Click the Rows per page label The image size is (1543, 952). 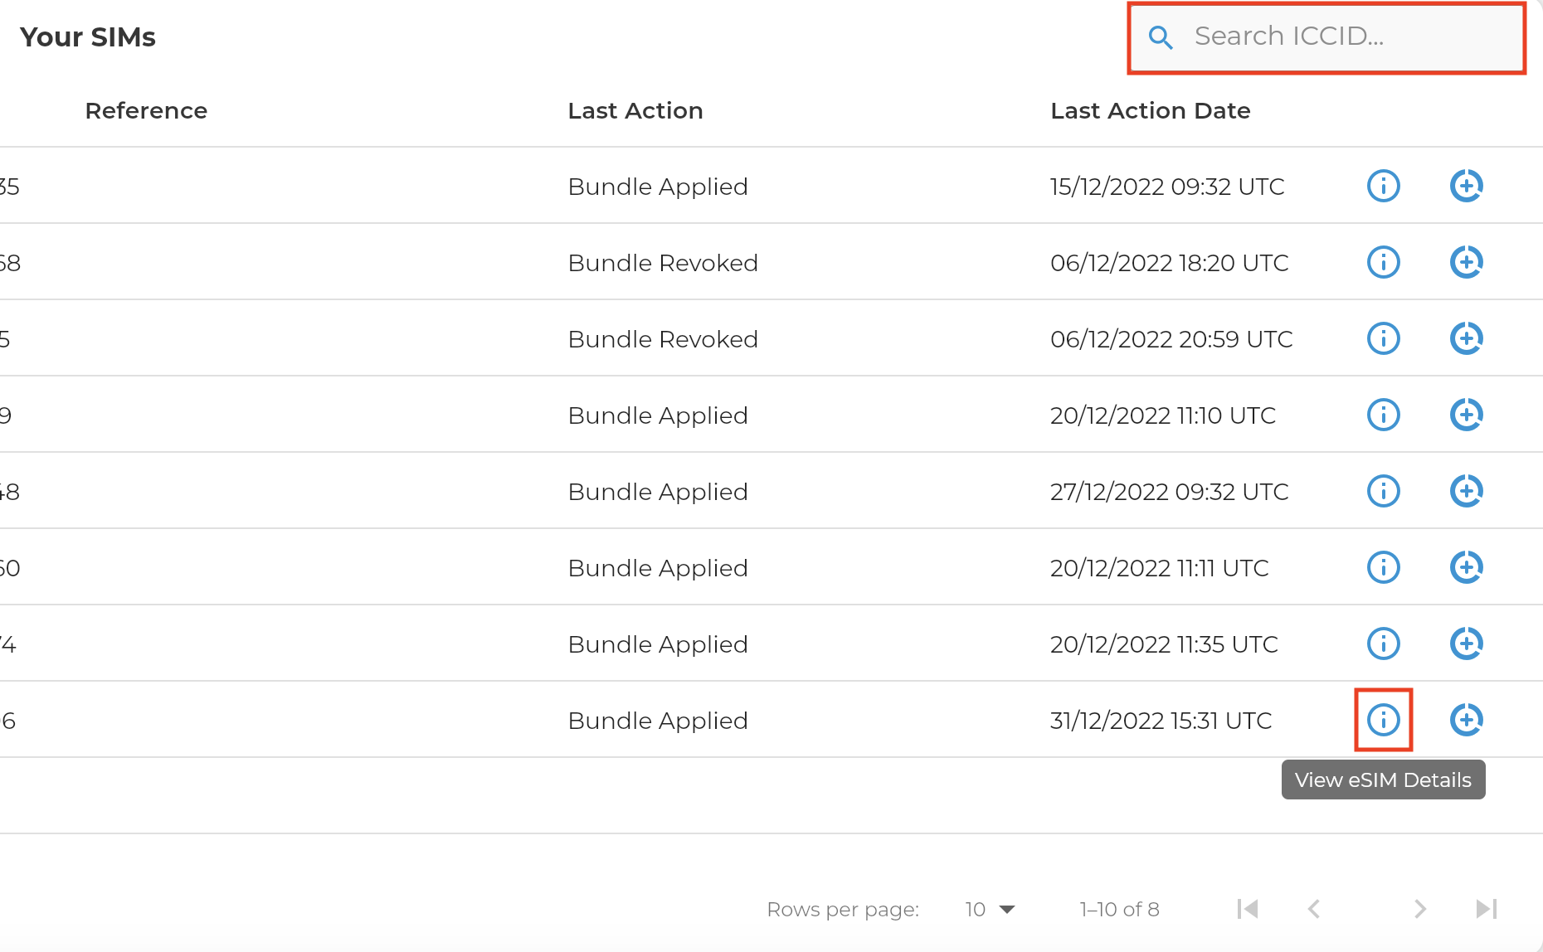(x=843, y=910)
